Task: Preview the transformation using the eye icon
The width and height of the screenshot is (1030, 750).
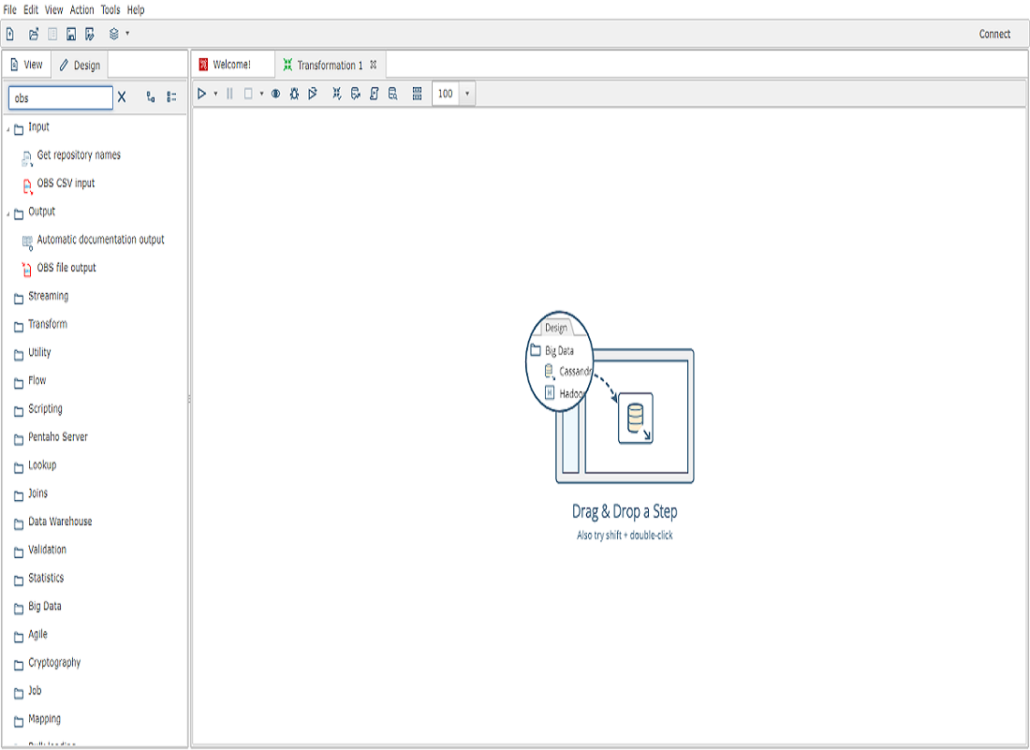Action: [275, 94]
